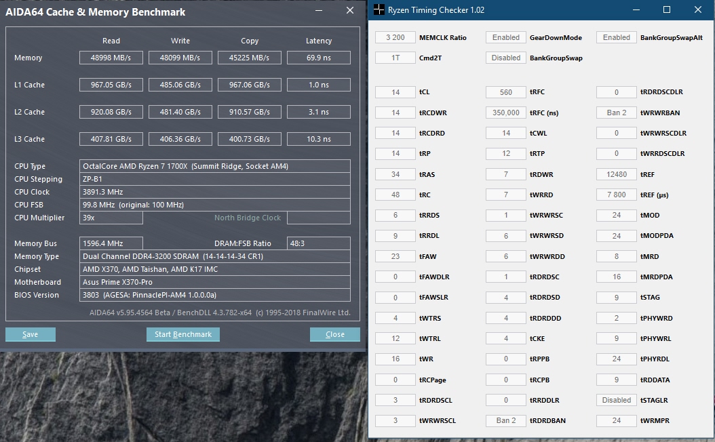Image resolution: width=715 pixels, height=442 pixels.
Task: Click the empty North Bridge Clock field
Action: 319,218
